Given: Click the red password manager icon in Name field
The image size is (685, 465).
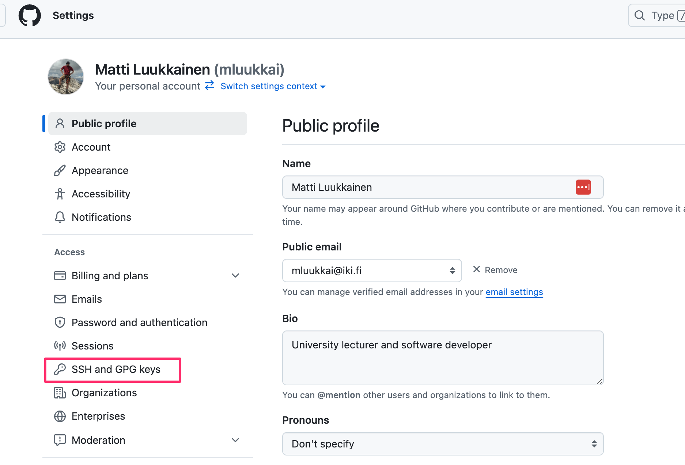Looking at the screenshot, I should 583,187.
